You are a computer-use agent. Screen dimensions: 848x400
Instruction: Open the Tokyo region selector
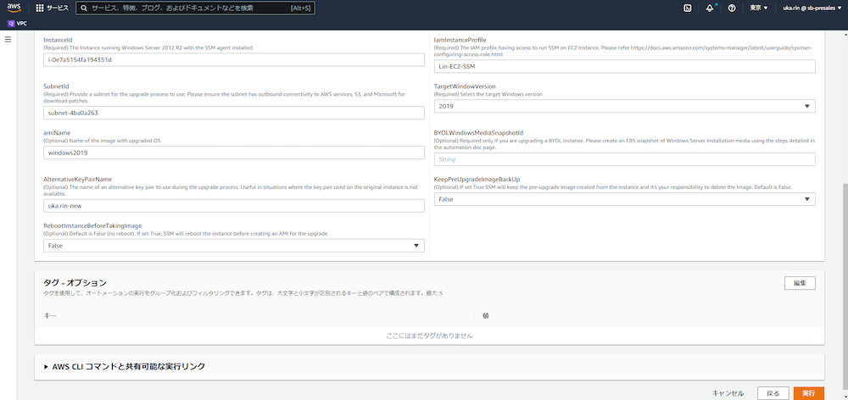(x=759, y=8)
